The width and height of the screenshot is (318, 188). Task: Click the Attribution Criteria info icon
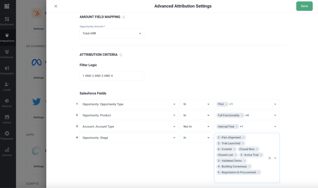point(121,55)
